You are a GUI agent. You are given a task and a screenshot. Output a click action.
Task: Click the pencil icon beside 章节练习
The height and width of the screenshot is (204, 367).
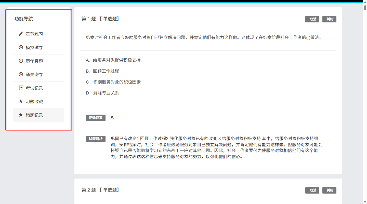pos(21,34)
